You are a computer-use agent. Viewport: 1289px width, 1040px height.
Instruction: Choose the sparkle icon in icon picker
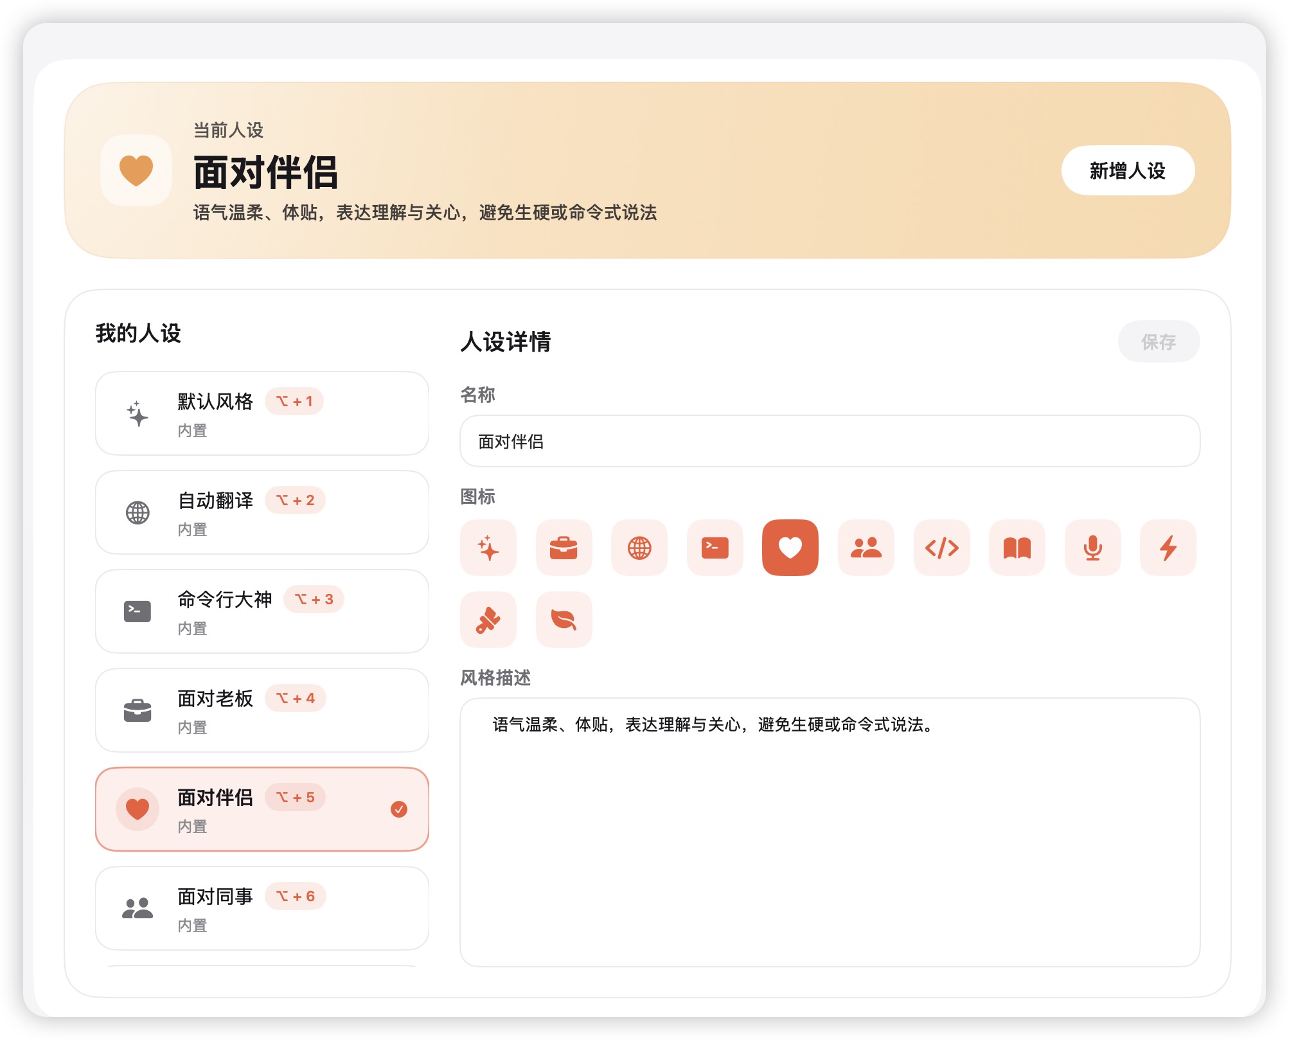488,548
